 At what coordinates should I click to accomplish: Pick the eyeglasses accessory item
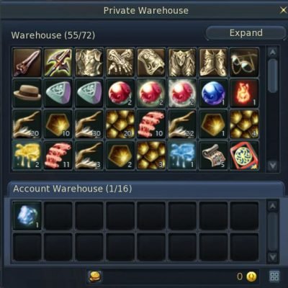click(244, 63)
